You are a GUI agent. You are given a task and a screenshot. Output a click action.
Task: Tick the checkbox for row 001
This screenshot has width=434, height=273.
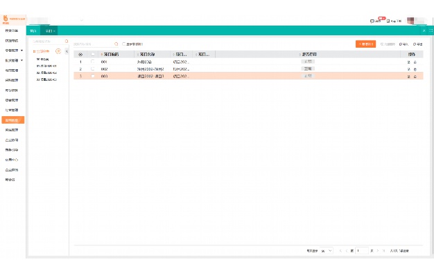coord(93,62)
